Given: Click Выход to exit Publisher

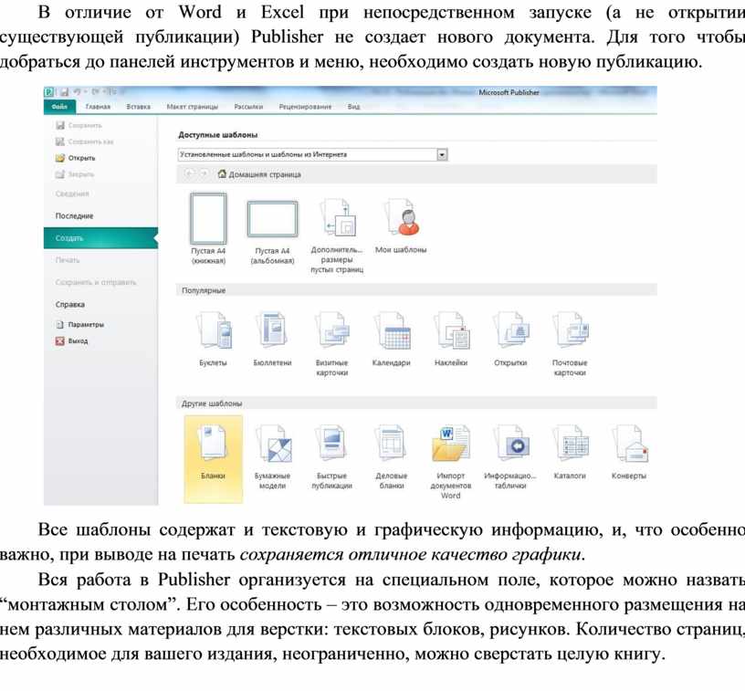Looking at the screenshot, I should (72, 341).
